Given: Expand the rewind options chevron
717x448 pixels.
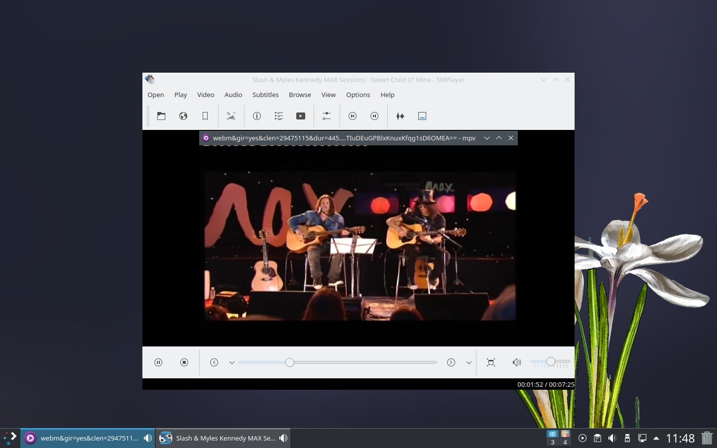Looking at the screenshot, I should tap(232, 362).
